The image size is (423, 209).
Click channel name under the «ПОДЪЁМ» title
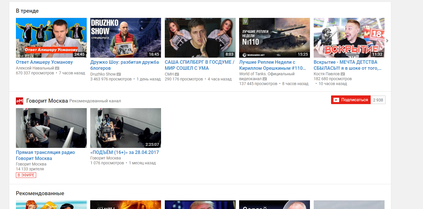pyautogui.click(x=106, y=158)
